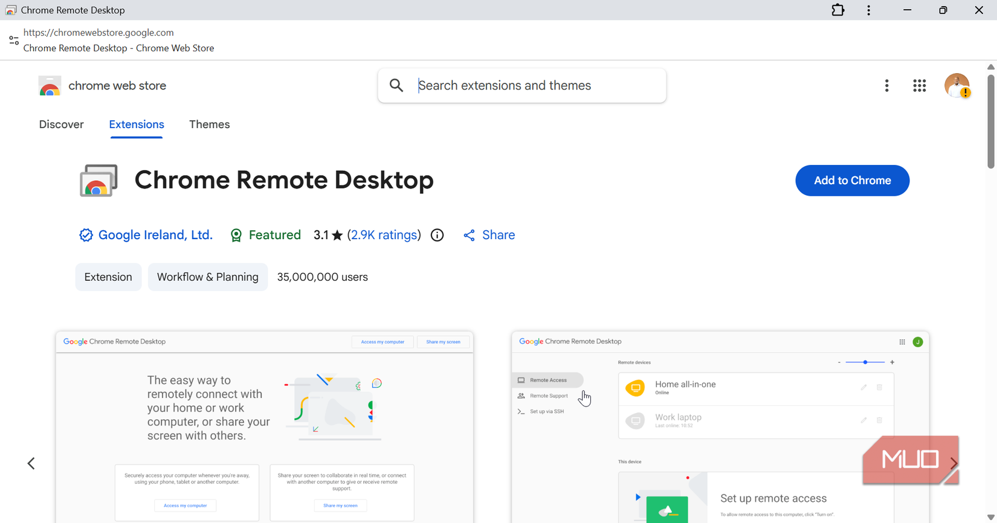Open the 2.9K ratings link
The height and width of the screenshot is (523, 997).
tap(384, 235)
